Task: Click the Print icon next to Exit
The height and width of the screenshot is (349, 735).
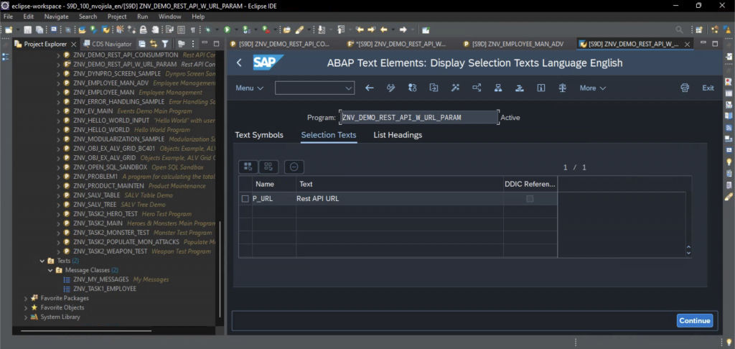Action: coord(685,88)
